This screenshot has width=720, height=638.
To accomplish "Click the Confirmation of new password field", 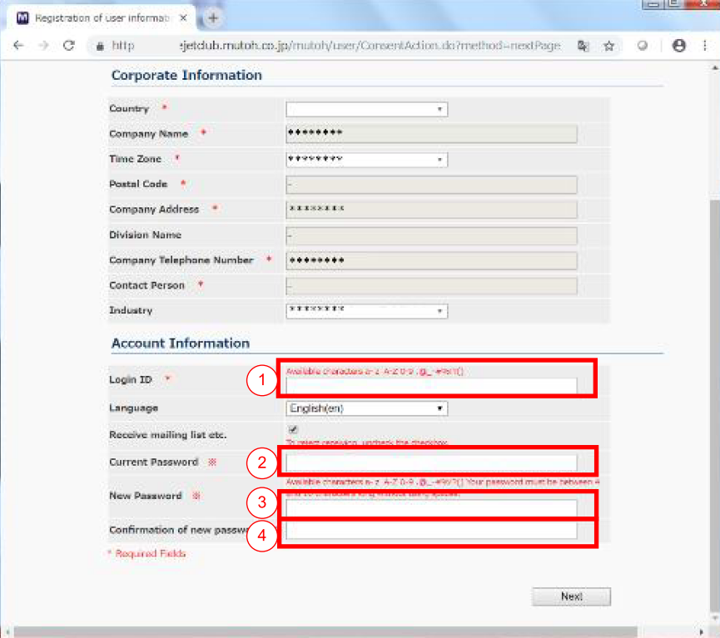I will coord(431,531).
